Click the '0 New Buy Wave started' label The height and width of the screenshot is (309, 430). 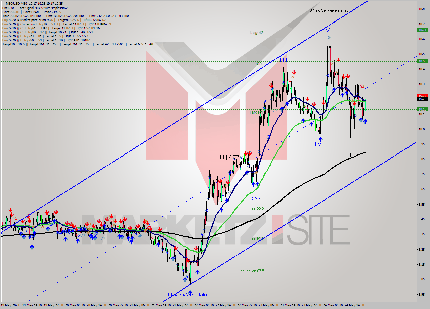pyautogui.click(x=188, y=295)
